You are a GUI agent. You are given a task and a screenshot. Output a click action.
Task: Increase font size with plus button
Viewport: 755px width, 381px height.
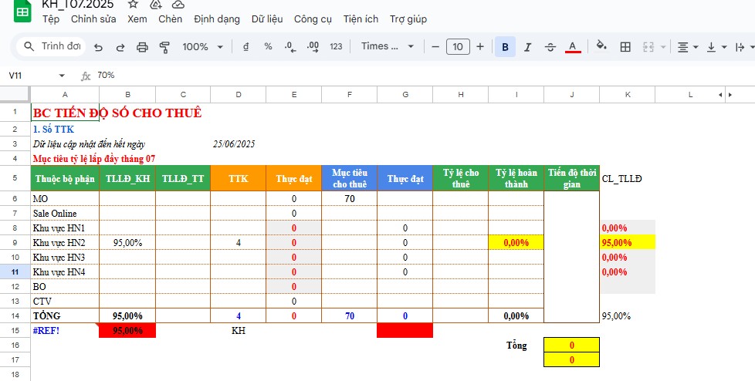pos(480,47)
